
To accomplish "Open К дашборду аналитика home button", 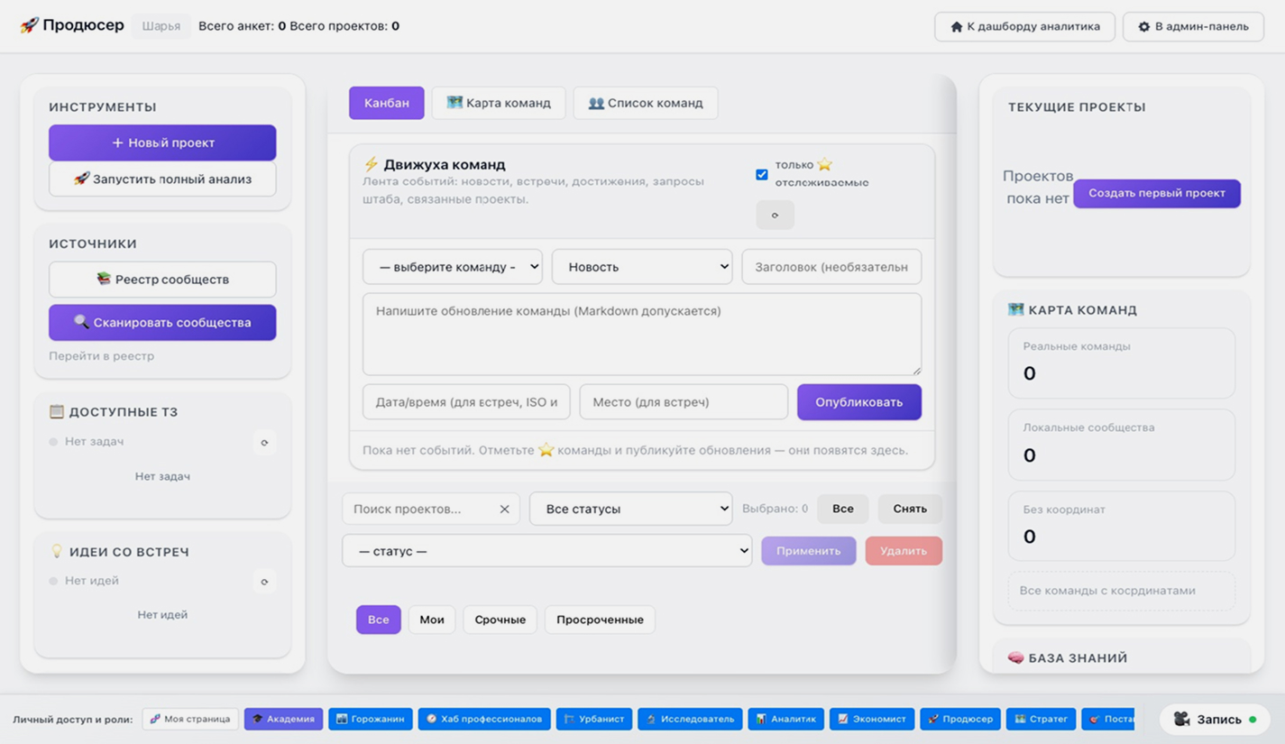I will tap(1024, 27).
